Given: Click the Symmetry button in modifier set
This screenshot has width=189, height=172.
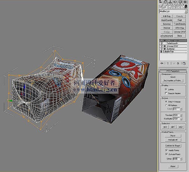Looking at the screenshot, I should pyautogui.click(x=167, y=24).
